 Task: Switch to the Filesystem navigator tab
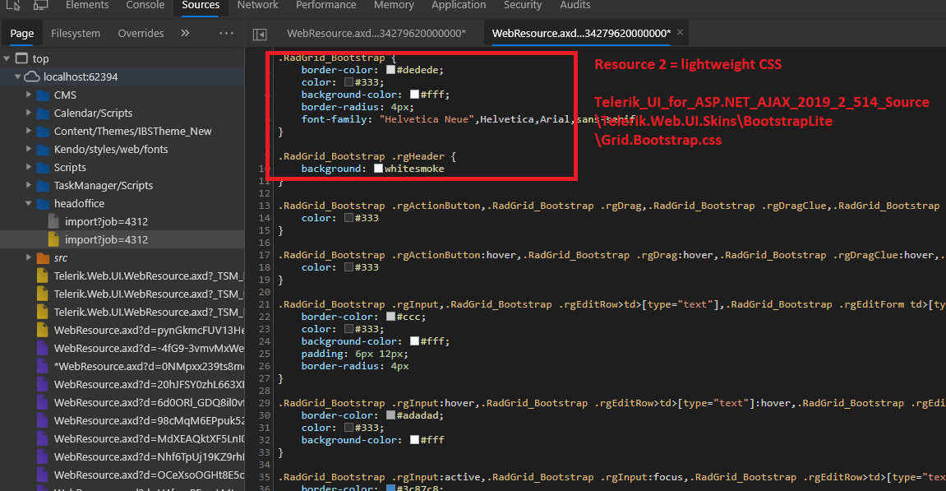pos(76,34)
